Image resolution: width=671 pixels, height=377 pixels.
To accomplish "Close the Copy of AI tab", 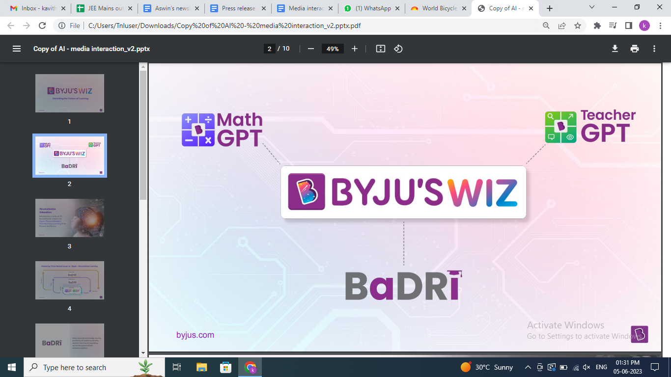I will click(x=531, y=8).
